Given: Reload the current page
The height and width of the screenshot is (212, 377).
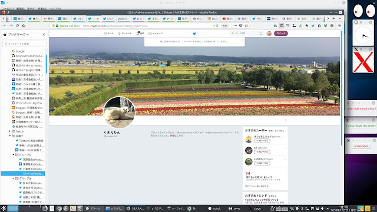Looking at the screenshot, I should [x=17, y=26].
